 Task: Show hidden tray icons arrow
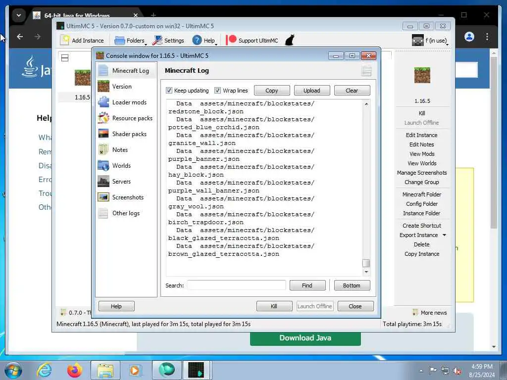tap(421, 371)
